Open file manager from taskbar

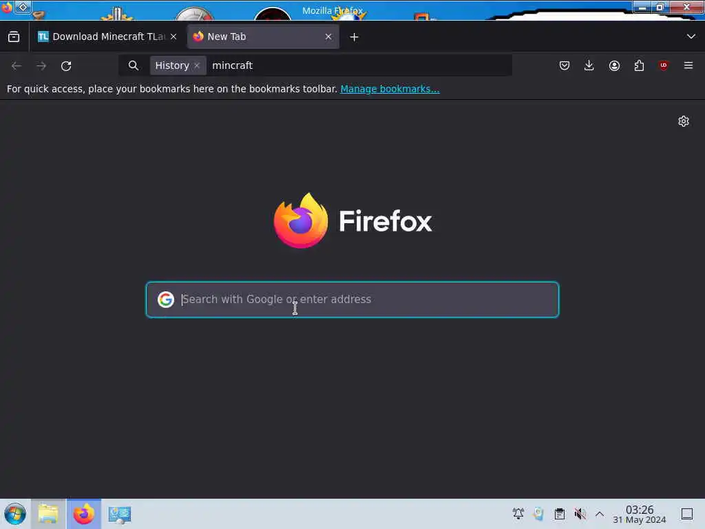click(x=49, y=514)
